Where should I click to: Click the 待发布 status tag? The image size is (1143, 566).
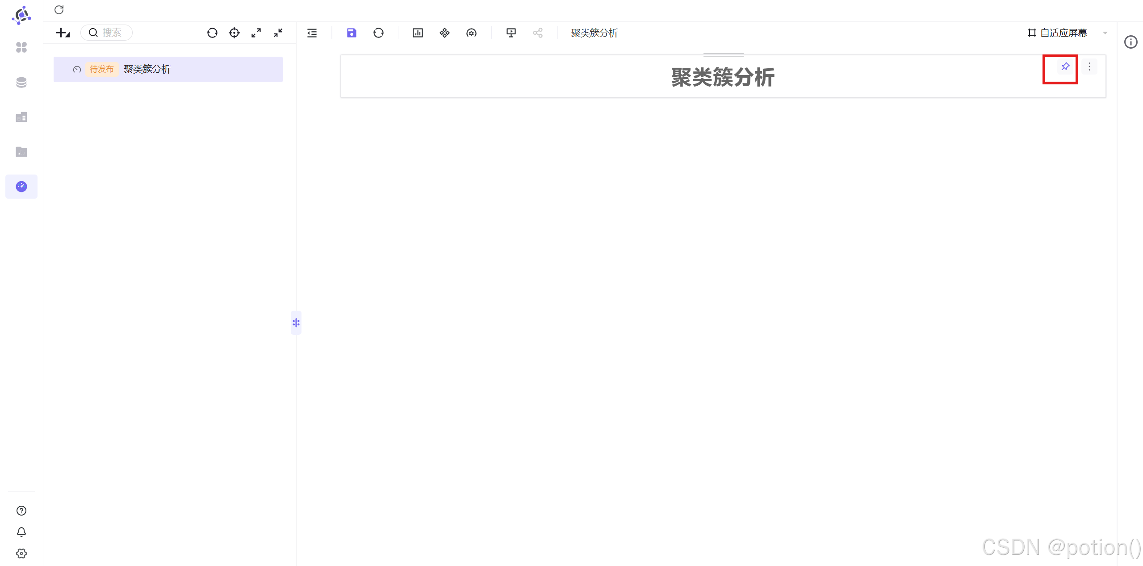[102, 69]
